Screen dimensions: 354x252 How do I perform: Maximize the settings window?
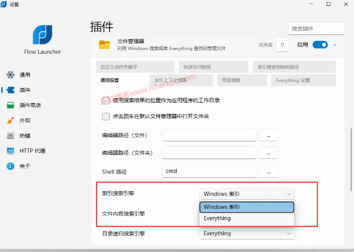[x=329, y=4]
